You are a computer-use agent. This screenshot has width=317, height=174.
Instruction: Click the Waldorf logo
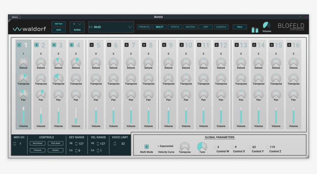(29, 29)
